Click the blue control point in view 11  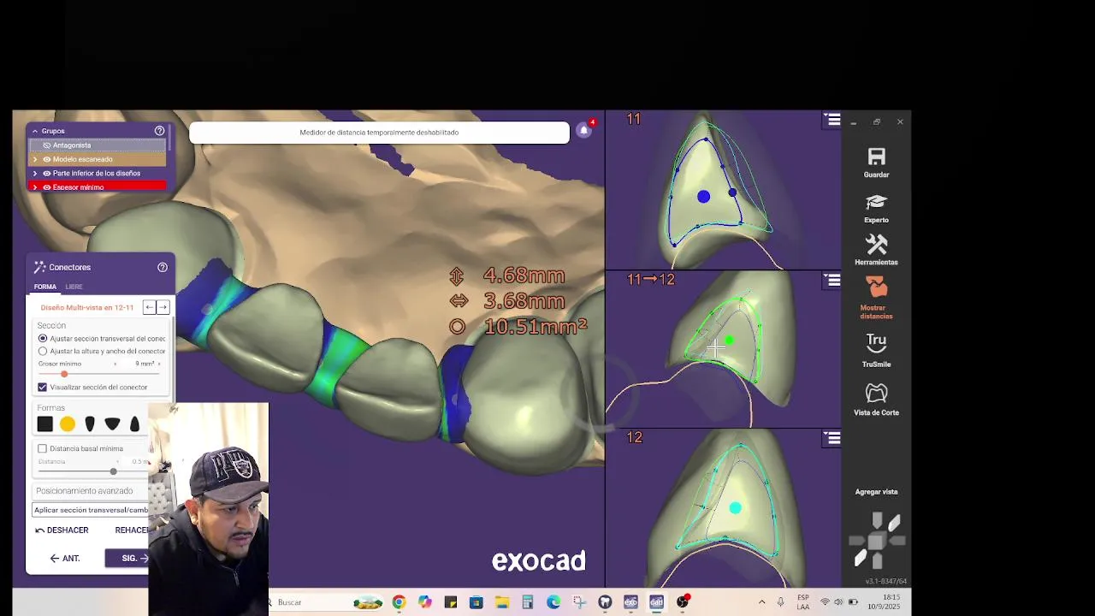(703, 197)
